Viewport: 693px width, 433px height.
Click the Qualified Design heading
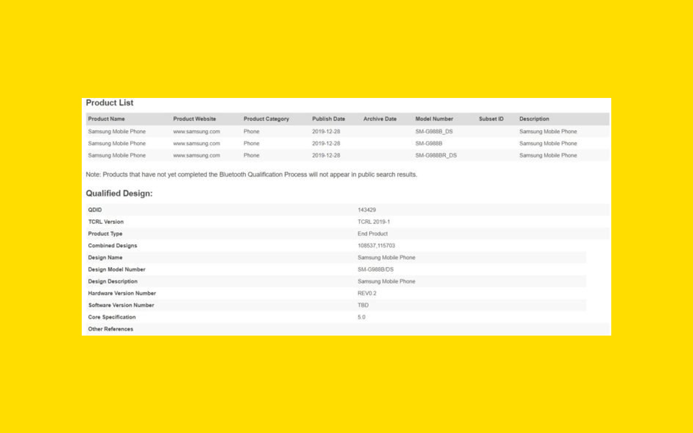pos(119,193)
